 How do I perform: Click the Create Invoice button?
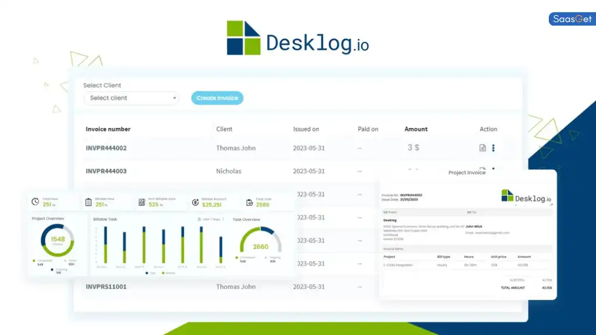coord(217,98)
